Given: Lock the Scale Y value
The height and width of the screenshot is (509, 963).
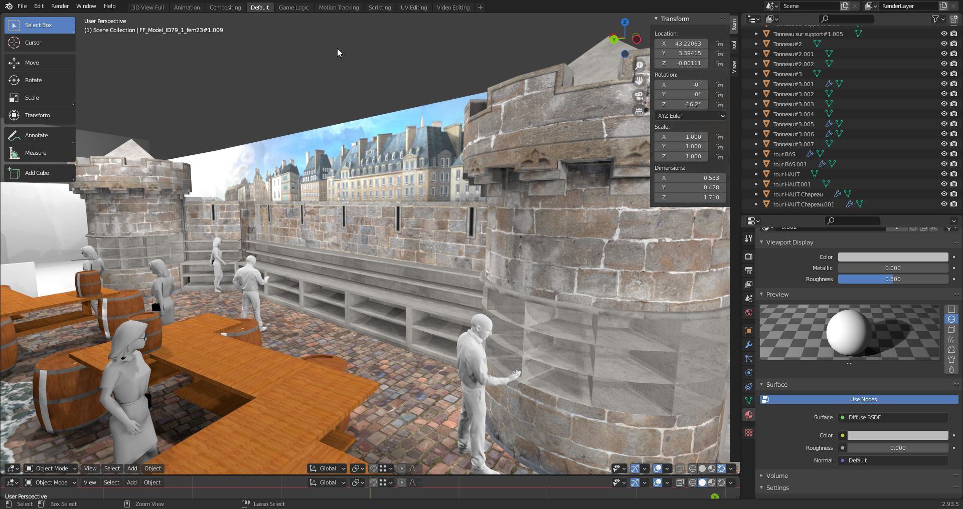Looking at the screenshot, I should 719,146.
